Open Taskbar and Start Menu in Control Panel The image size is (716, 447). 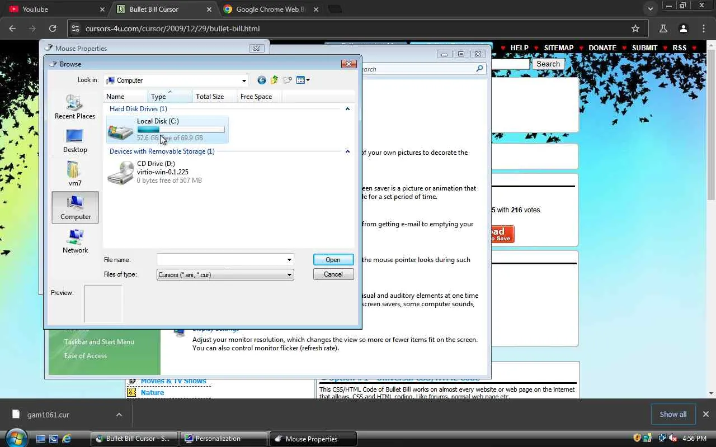pos(99,342)
